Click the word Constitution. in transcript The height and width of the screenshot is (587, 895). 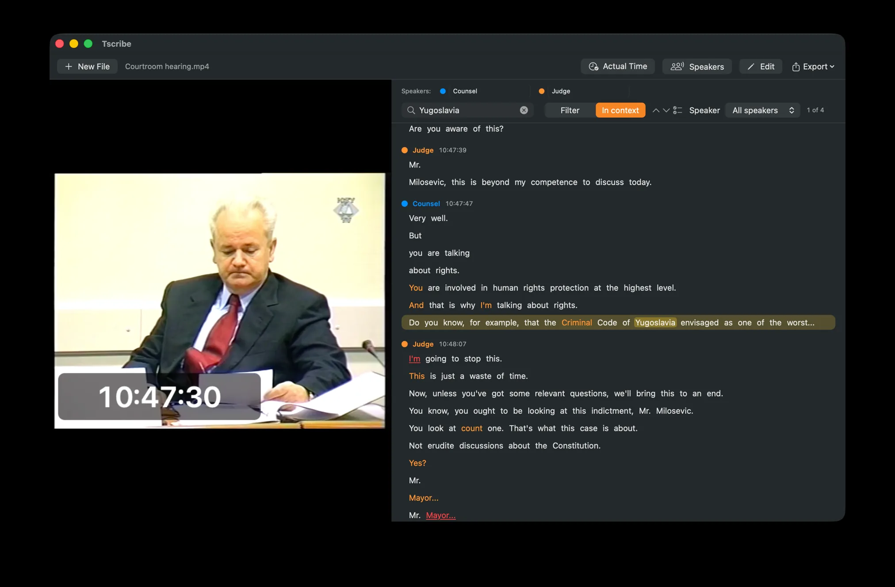point(576,446)
